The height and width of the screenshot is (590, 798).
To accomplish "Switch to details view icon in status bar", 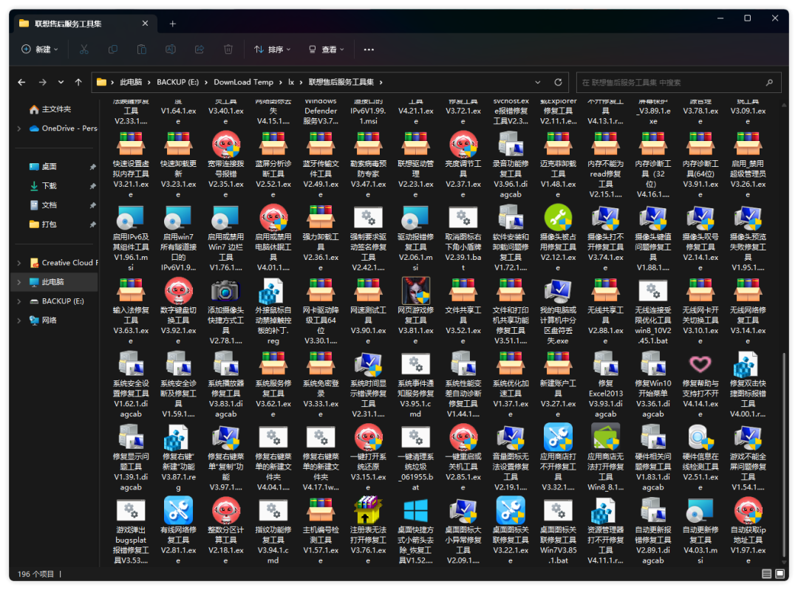I will click(766, 574).
